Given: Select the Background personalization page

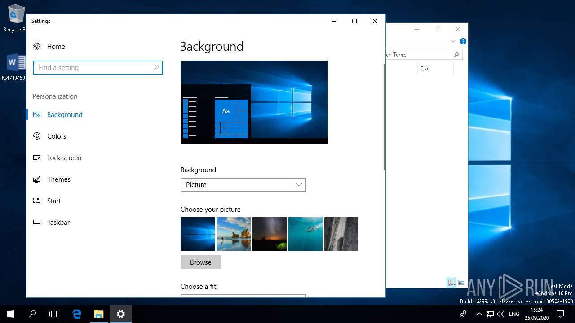Looking at the screenshot, I should (x=65, y=114).
